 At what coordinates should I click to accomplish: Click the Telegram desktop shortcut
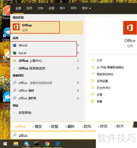pos(7,34)
